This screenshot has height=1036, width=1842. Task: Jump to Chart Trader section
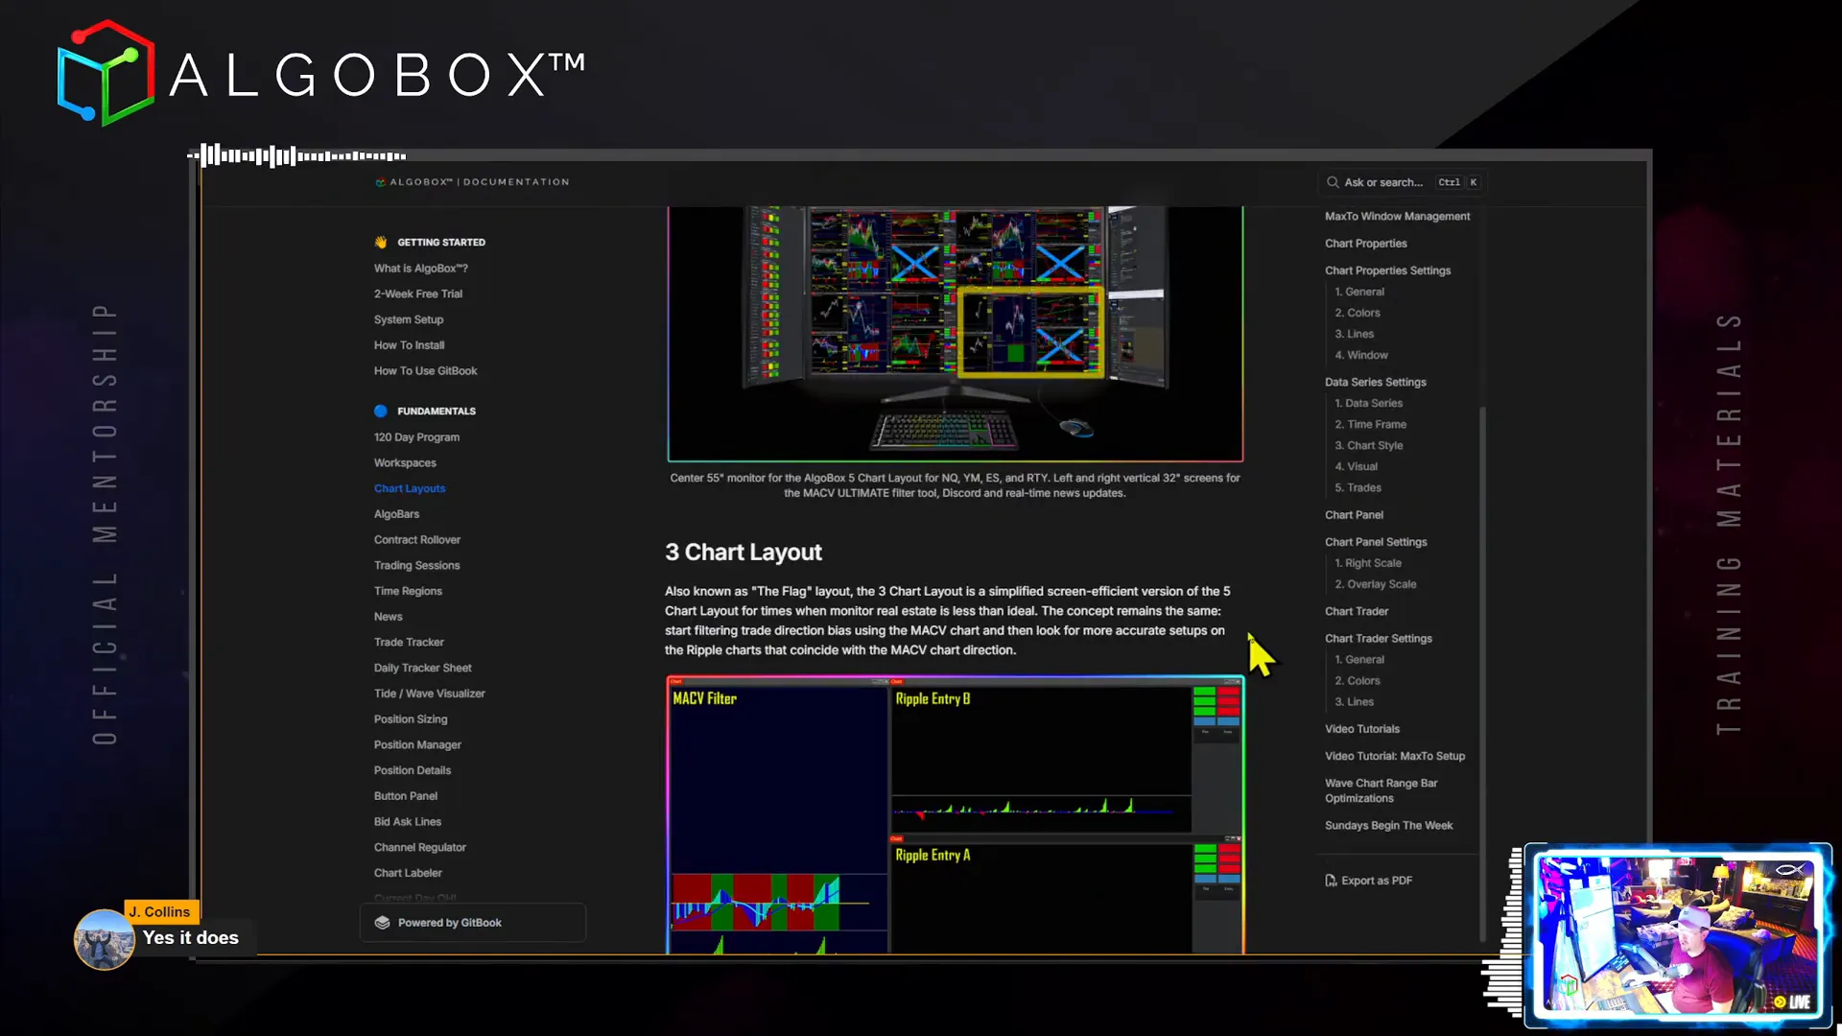pyautogui.click(x=1357, y=611)
